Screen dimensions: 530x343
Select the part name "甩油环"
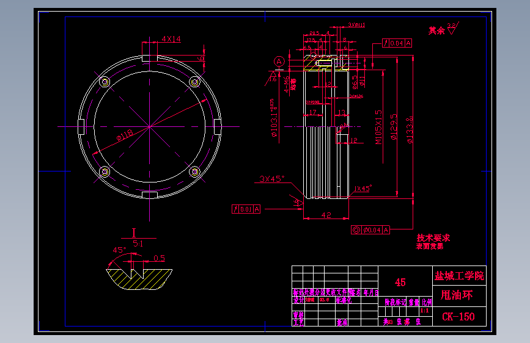(x=457, y=295)
